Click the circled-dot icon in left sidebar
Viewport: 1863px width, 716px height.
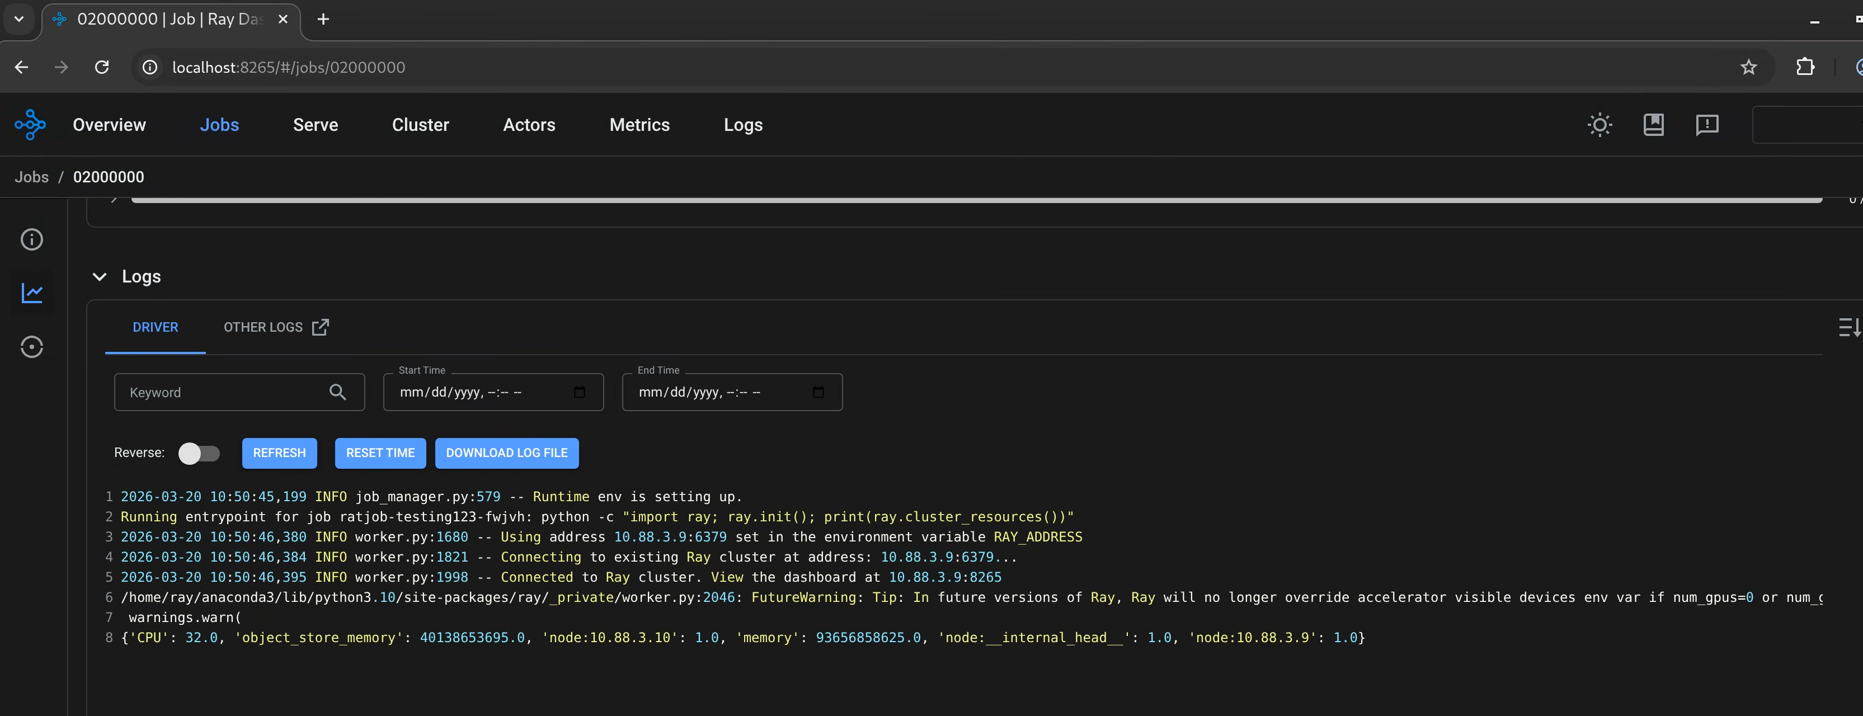point(32,347)
